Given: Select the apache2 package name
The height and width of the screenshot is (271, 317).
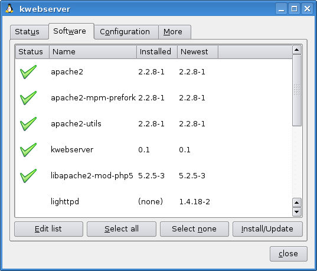Looking at the screenshot, I should [x=67, y=72].
